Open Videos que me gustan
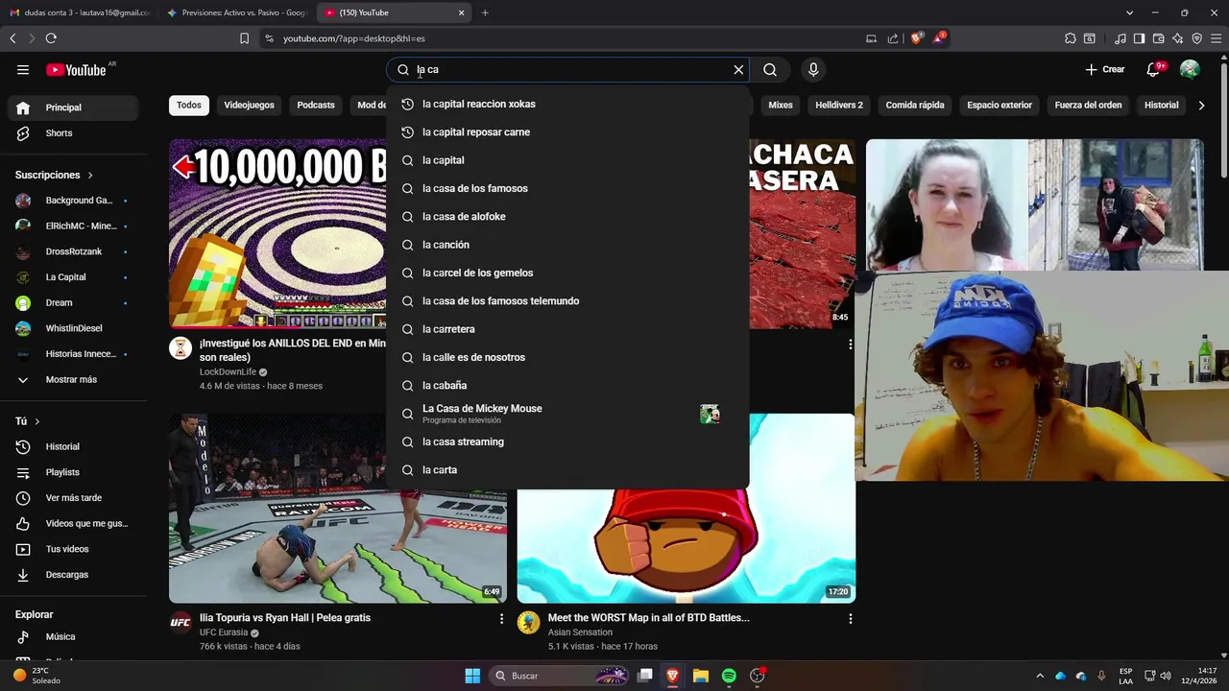1229x691 pixels. click(73, 523)
